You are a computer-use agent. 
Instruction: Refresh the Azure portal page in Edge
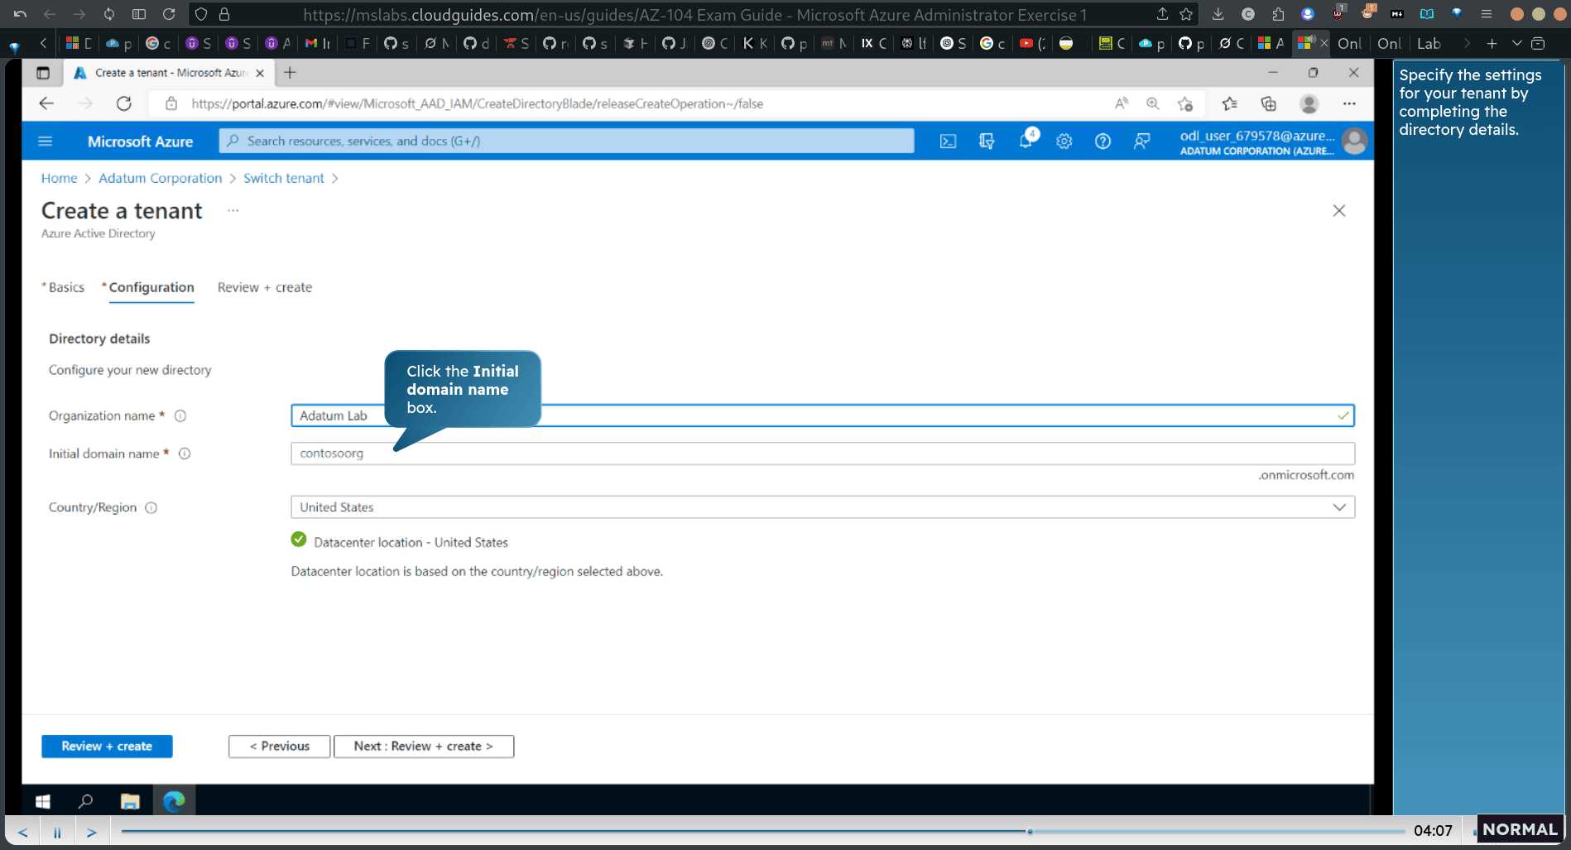tap(124, 103)
